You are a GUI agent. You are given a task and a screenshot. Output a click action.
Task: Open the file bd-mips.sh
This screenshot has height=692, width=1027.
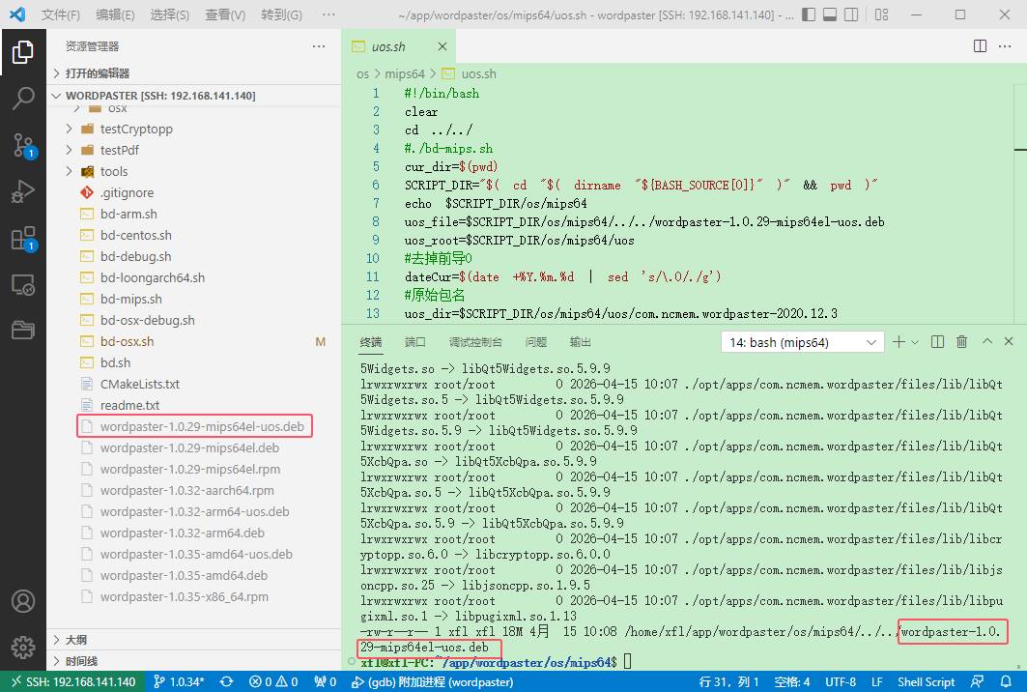130,299
